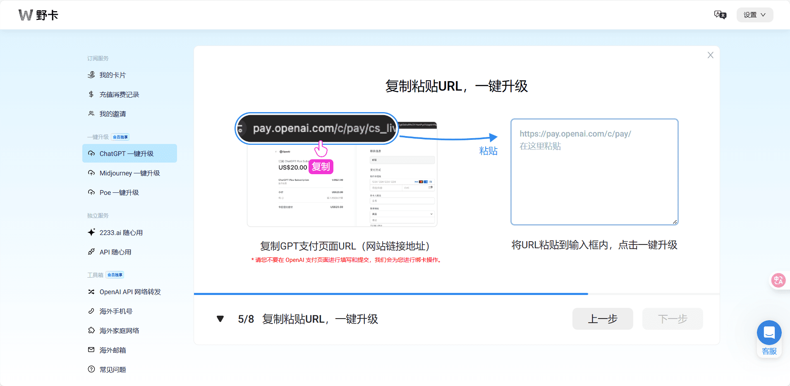Select Midjourney 一键升级
Viewport: 790px width, 386px height.
[129, 173]
